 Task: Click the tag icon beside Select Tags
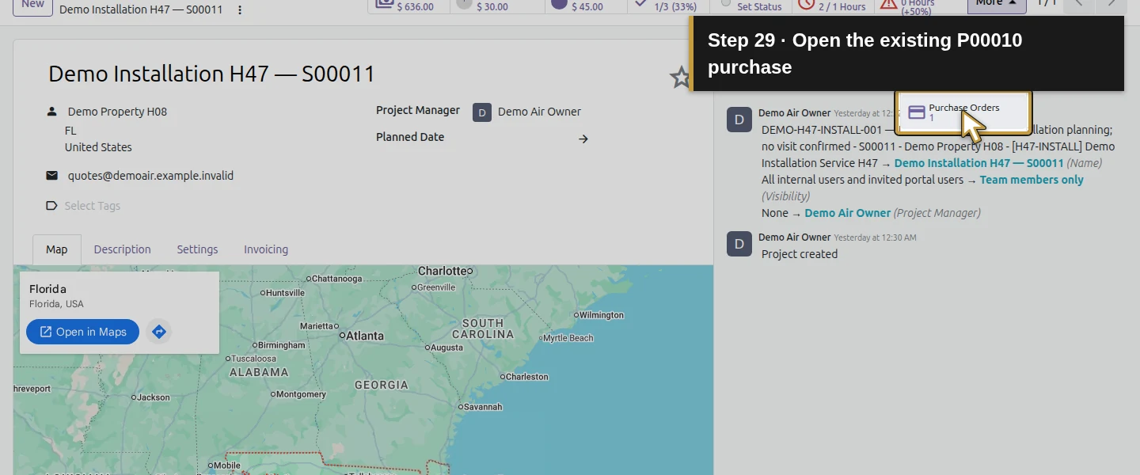point(51,206)
